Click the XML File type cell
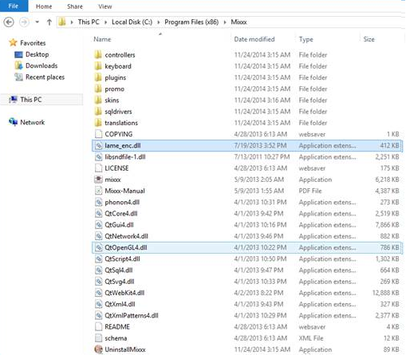 coord(311,338)
